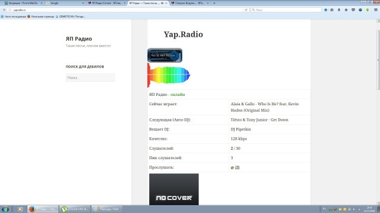Reload the page with the refresh icon
The width and height of the screenshot is (380, 213).
[x=246, y=10]
